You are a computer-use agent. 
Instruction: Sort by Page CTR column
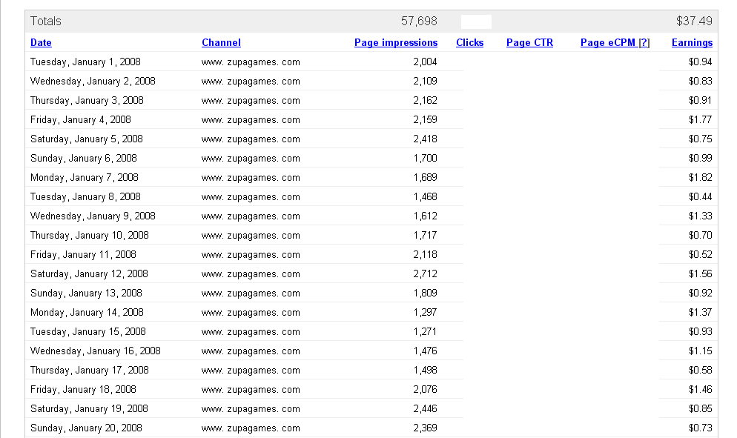(529, 42)
